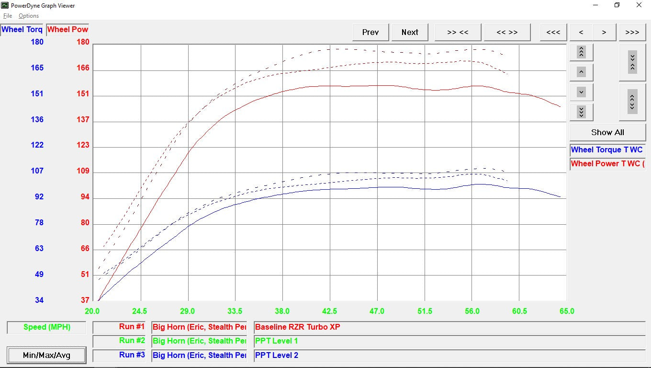Click the vertical outward-pointing chevrons button
This screenshot has height=368, width=651.
coord(632,102)
